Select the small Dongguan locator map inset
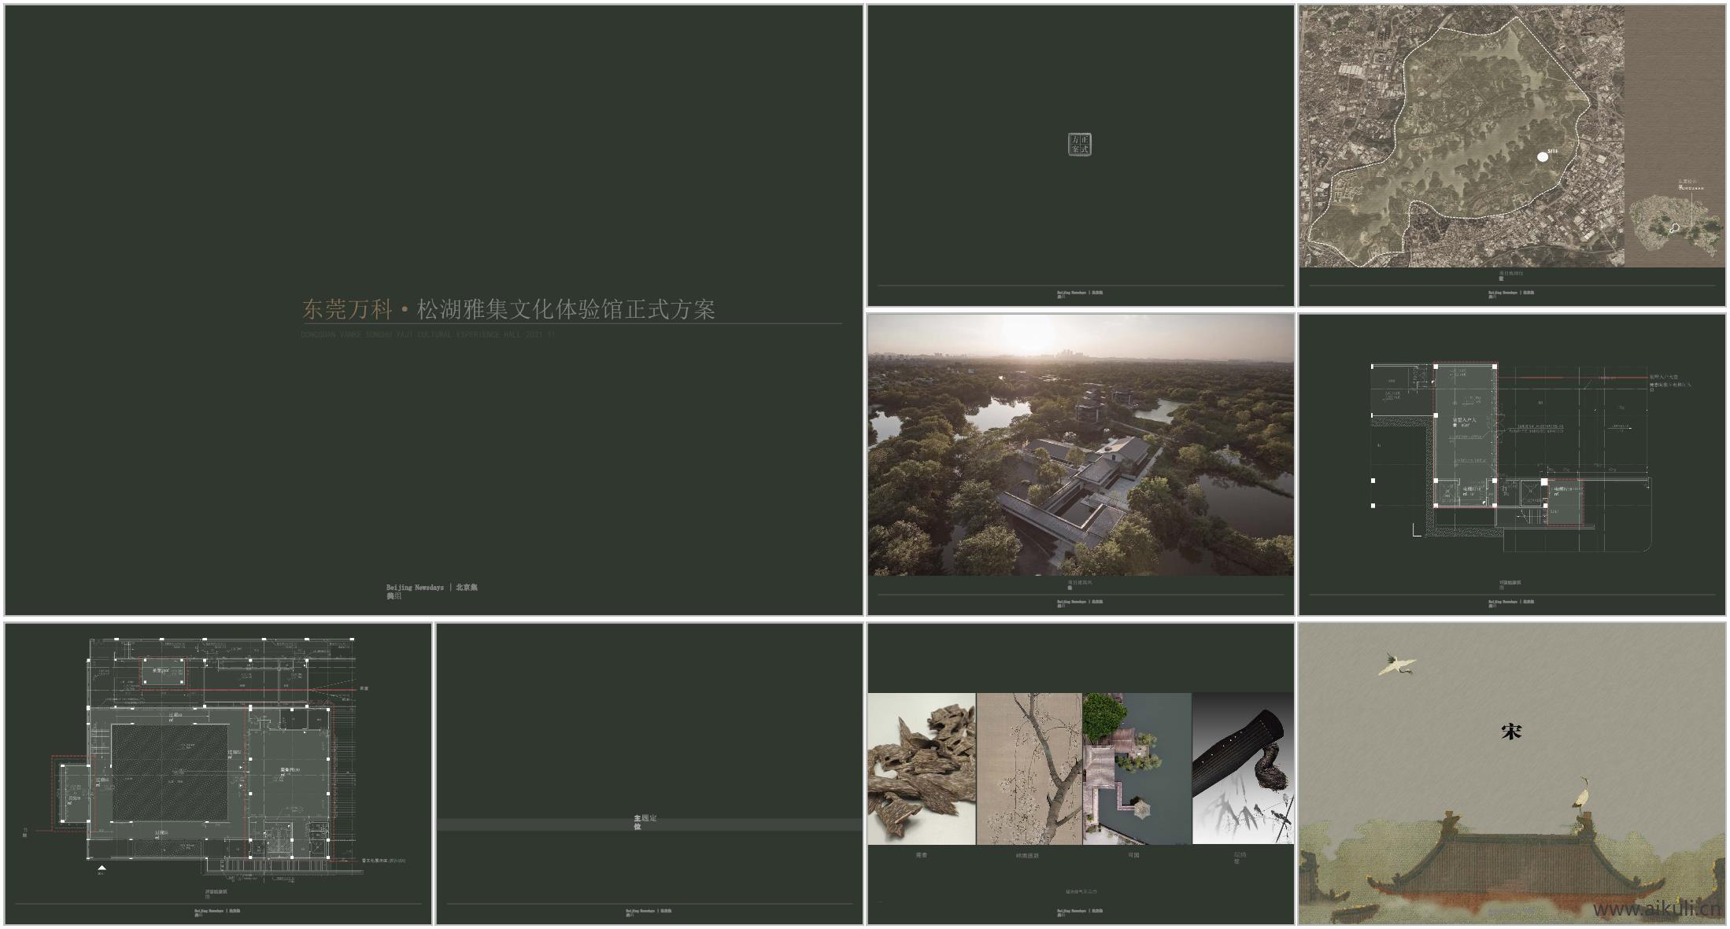 (x=1674, y=226)
